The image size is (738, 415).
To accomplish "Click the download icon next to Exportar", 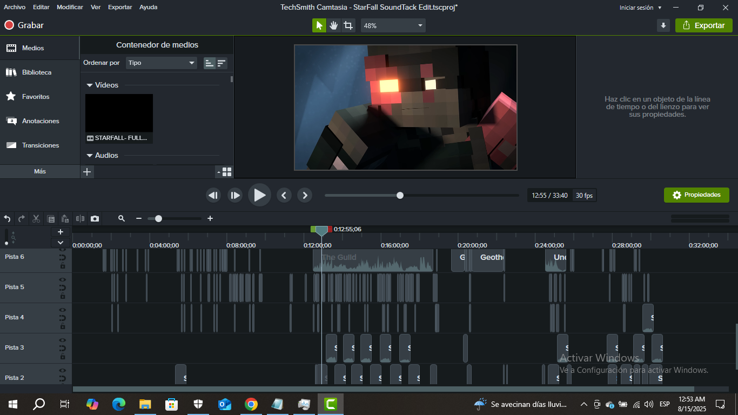I will pyautogui.click(x=663, y=25).
